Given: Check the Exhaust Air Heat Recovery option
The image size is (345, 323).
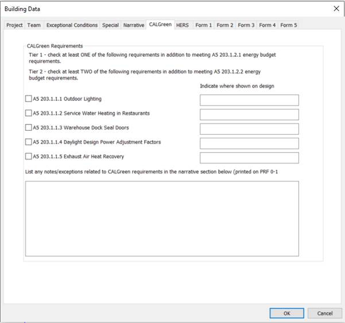Looking at the screenshot, I should [x=29, y=156].
